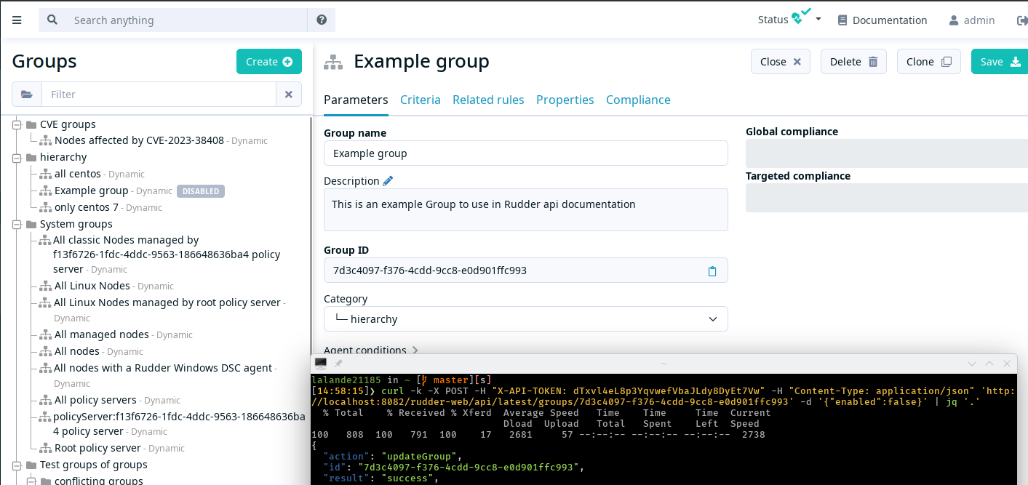This screenshot has height=485, width=1028.
Task: Select the Root policy server group
Action: pos(97,448)
